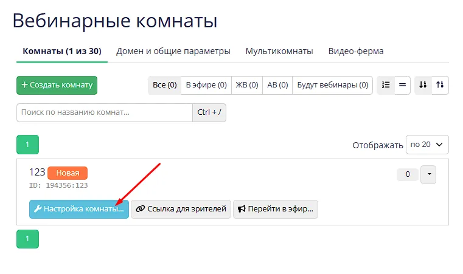This screenshot has width=463, height=274.
Task: Switch to detailed numbered list view
Action: click(385, 85)
